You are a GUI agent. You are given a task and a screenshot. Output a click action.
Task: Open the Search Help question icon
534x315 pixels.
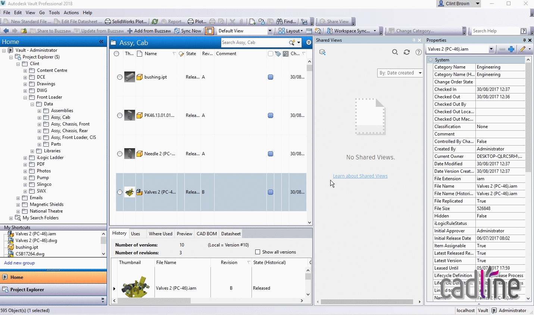point(524,31)
